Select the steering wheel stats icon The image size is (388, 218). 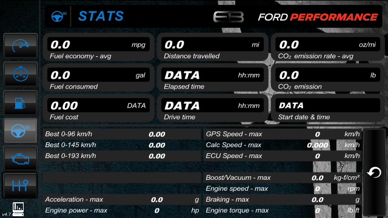tap(21, 131)
